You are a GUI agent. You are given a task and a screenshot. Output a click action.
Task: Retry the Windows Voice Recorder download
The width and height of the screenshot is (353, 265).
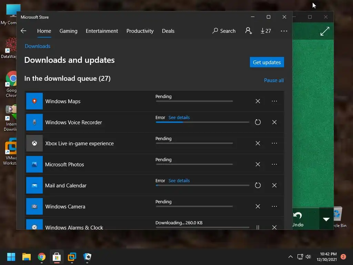258,122
